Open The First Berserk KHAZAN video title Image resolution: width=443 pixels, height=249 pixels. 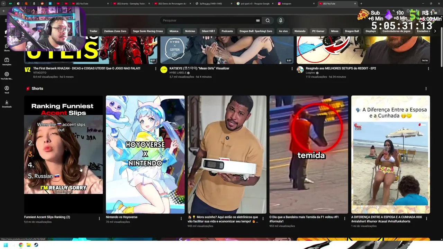point(87,68)
